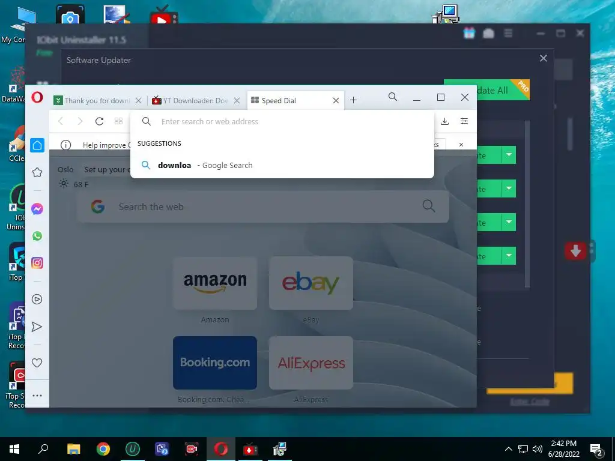Reload the current Opera page
This screenshot has height=461, width=615.
(100, 121)
